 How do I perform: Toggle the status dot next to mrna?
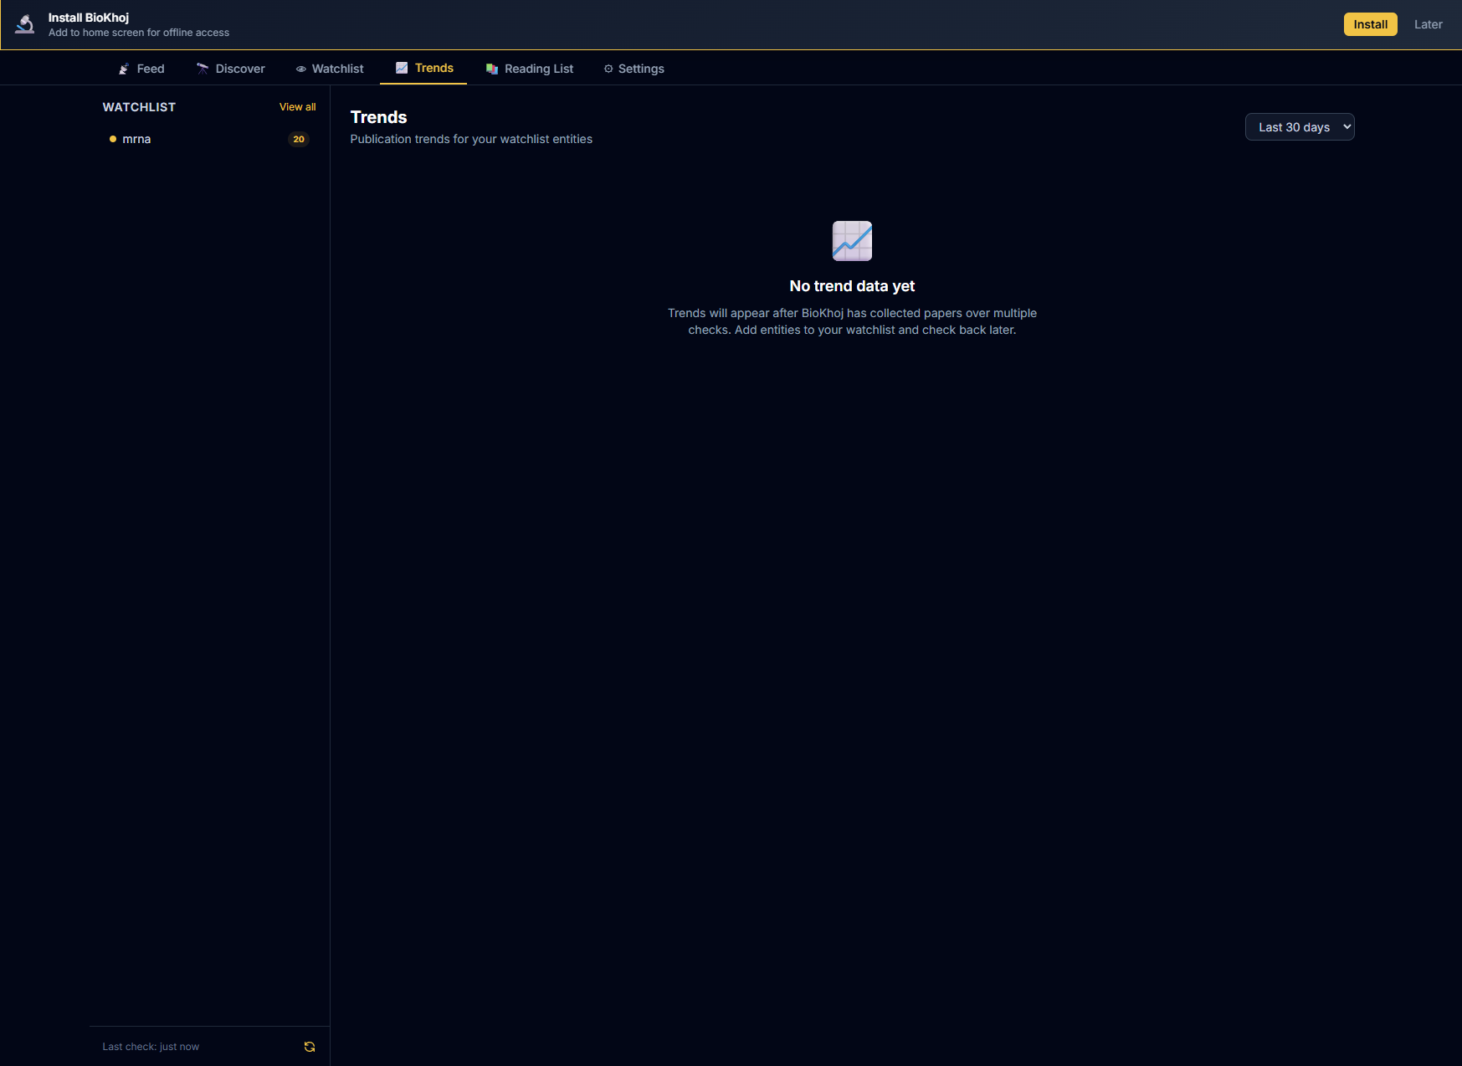(113, 139)
